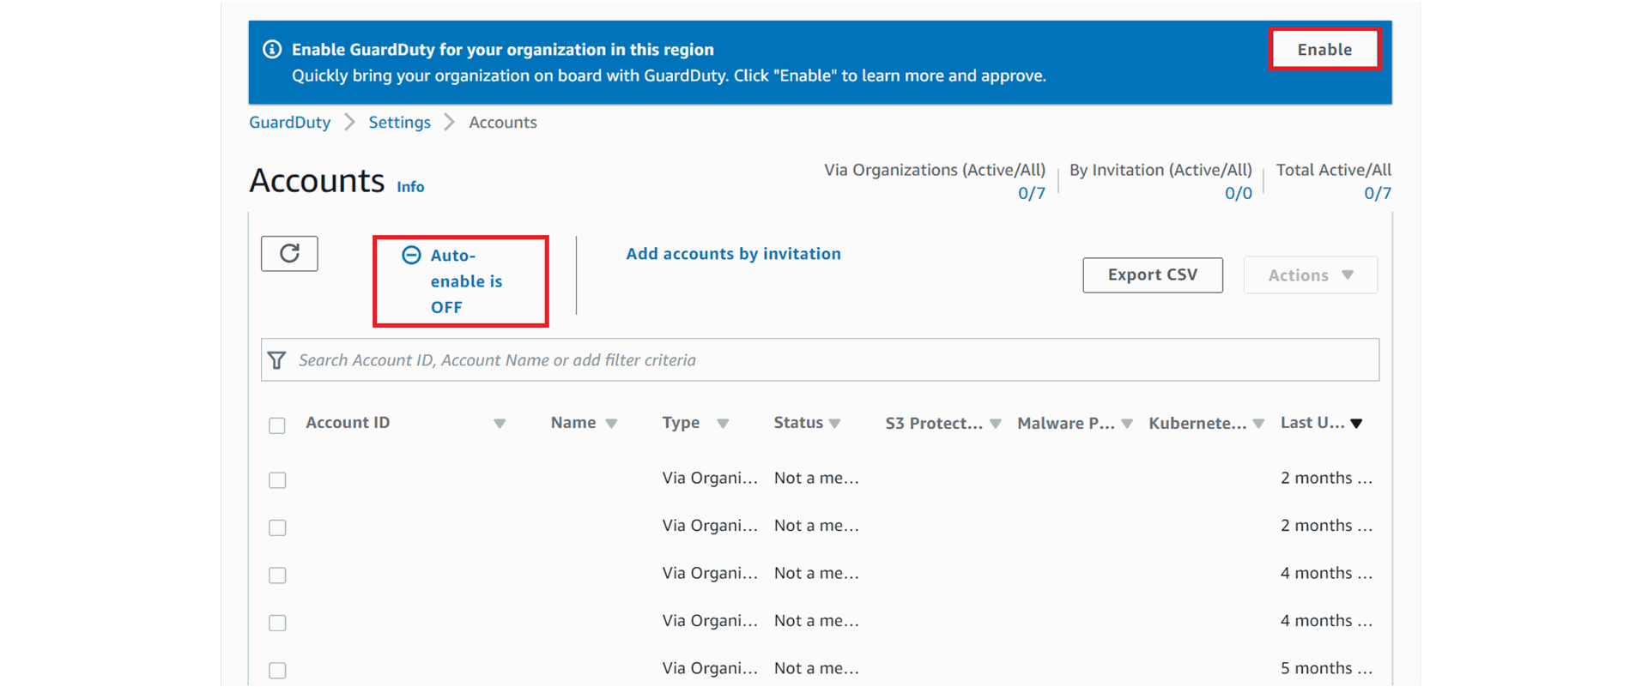The height and width of the screenshot is (687, 1648).
Task: Click the info icon in the blue banner
Action: coord(272,49)
